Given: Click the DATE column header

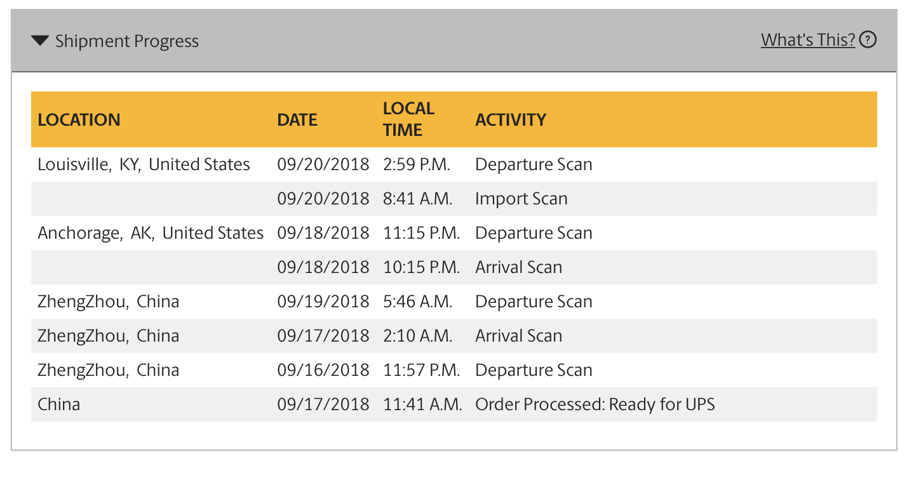Looking at the screenshot, I should pos(297,120).
